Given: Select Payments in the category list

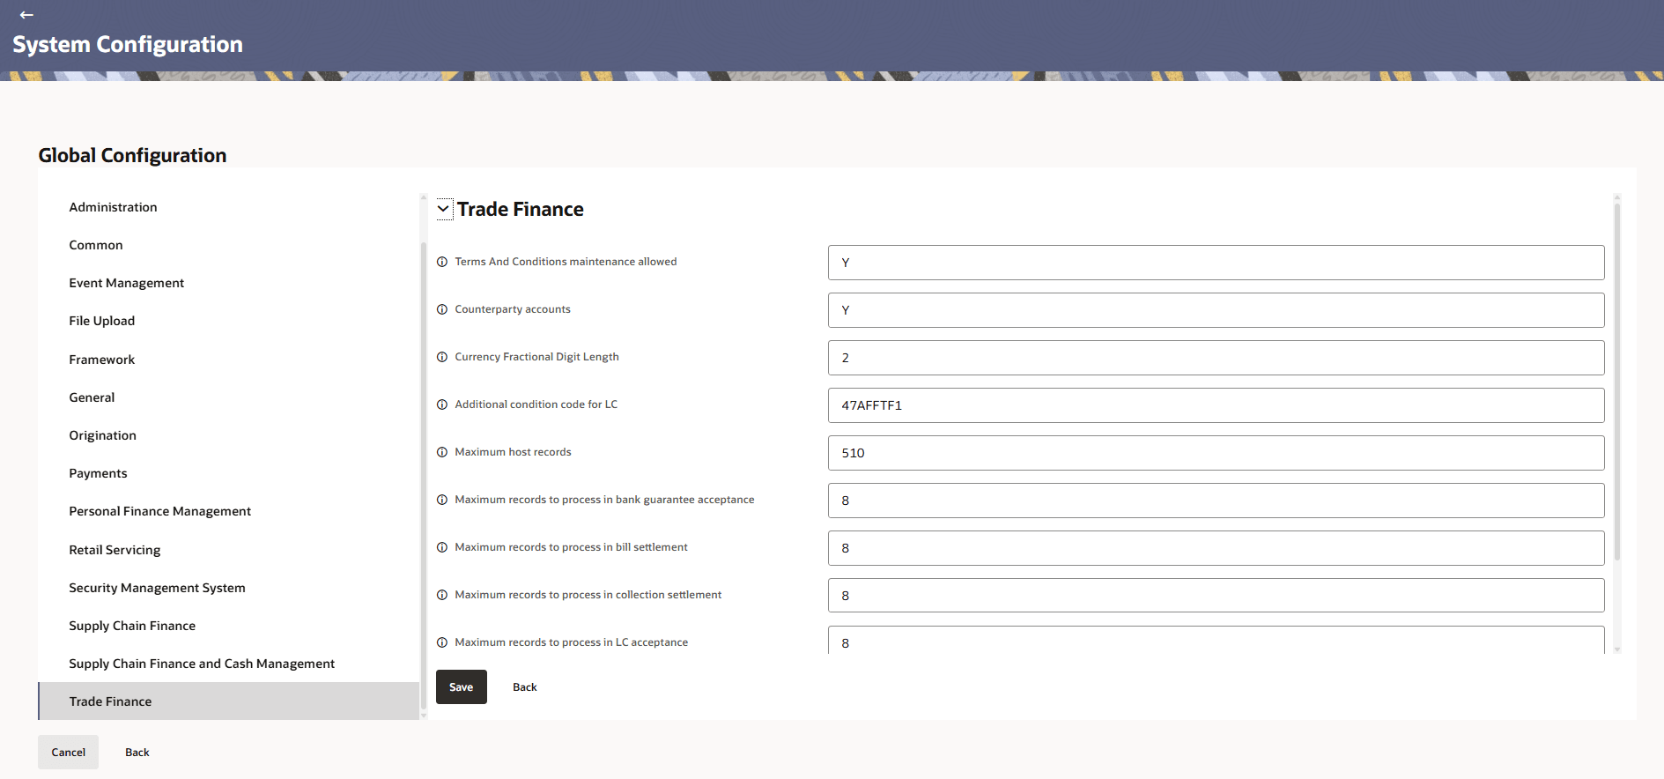Looking at the screenshot, I should click(x=98, y=473).
